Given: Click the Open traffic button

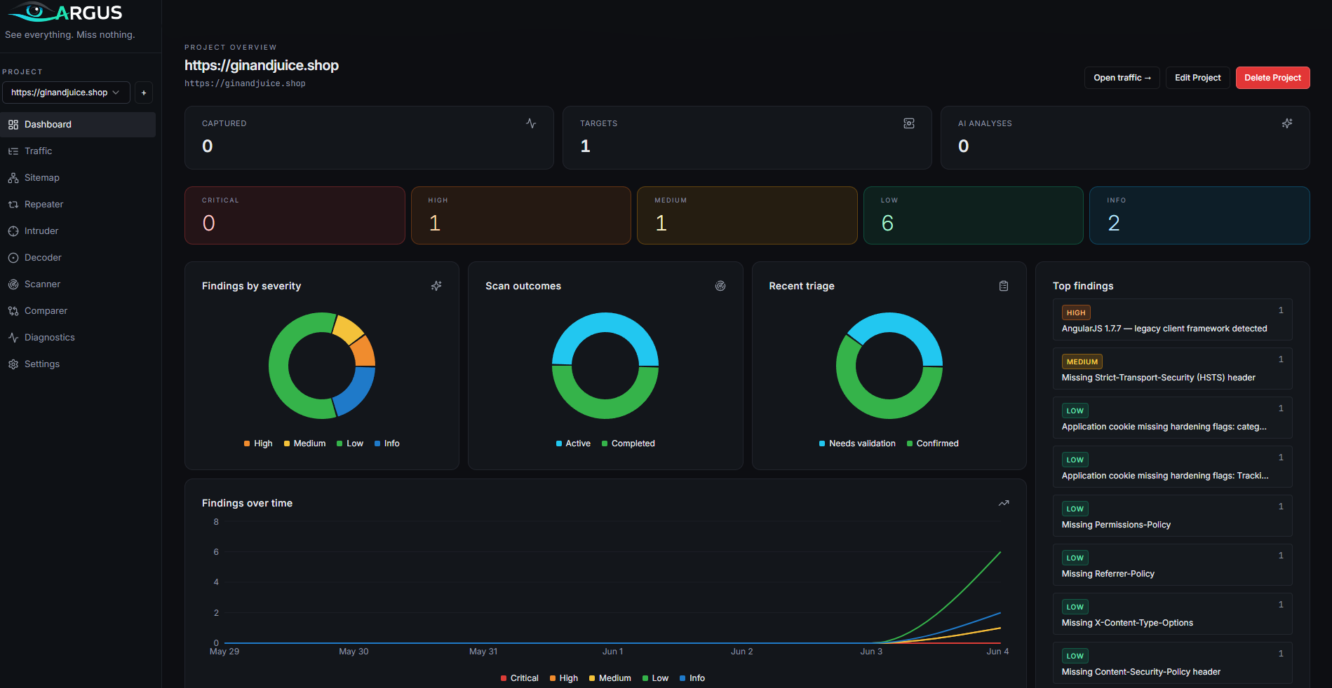Looking at the screenshot, I should (1122, 78).
